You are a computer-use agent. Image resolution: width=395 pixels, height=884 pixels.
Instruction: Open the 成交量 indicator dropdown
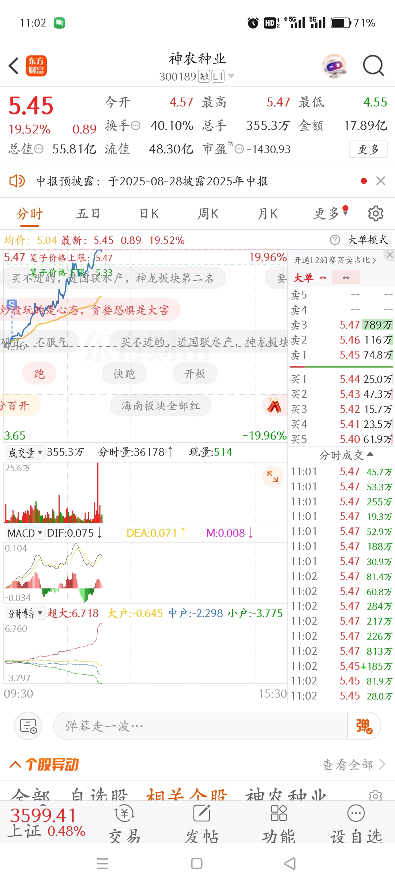pyautogui.click(x=25, y=453)
